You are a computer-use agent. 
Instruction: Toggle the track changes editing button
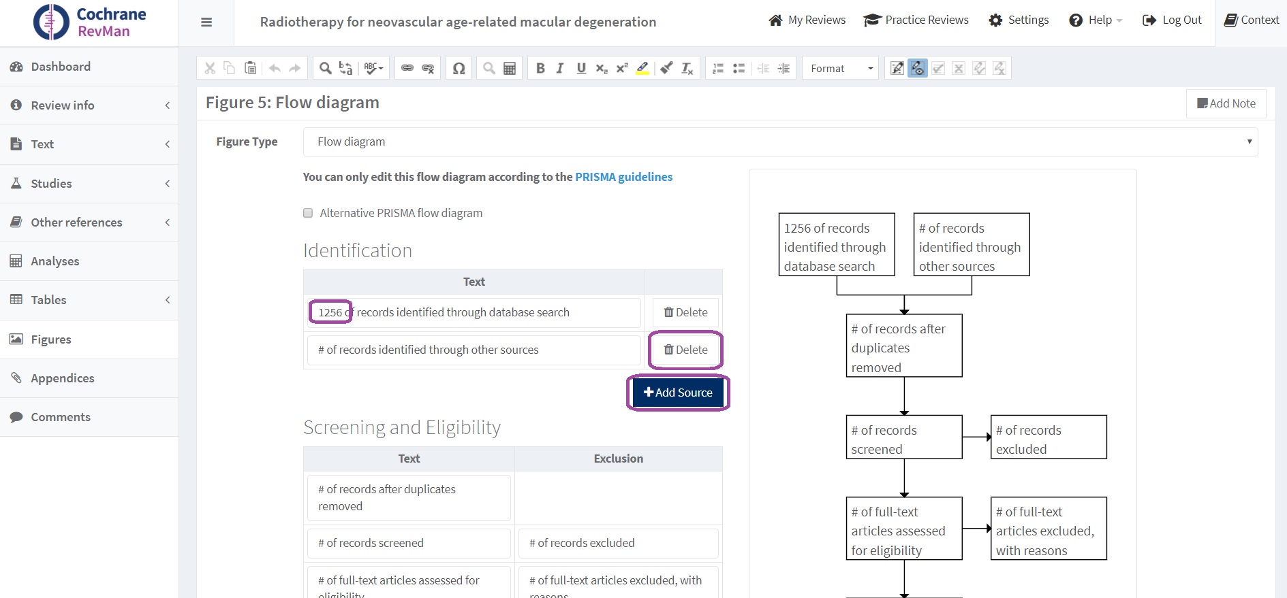pos(897,68)
